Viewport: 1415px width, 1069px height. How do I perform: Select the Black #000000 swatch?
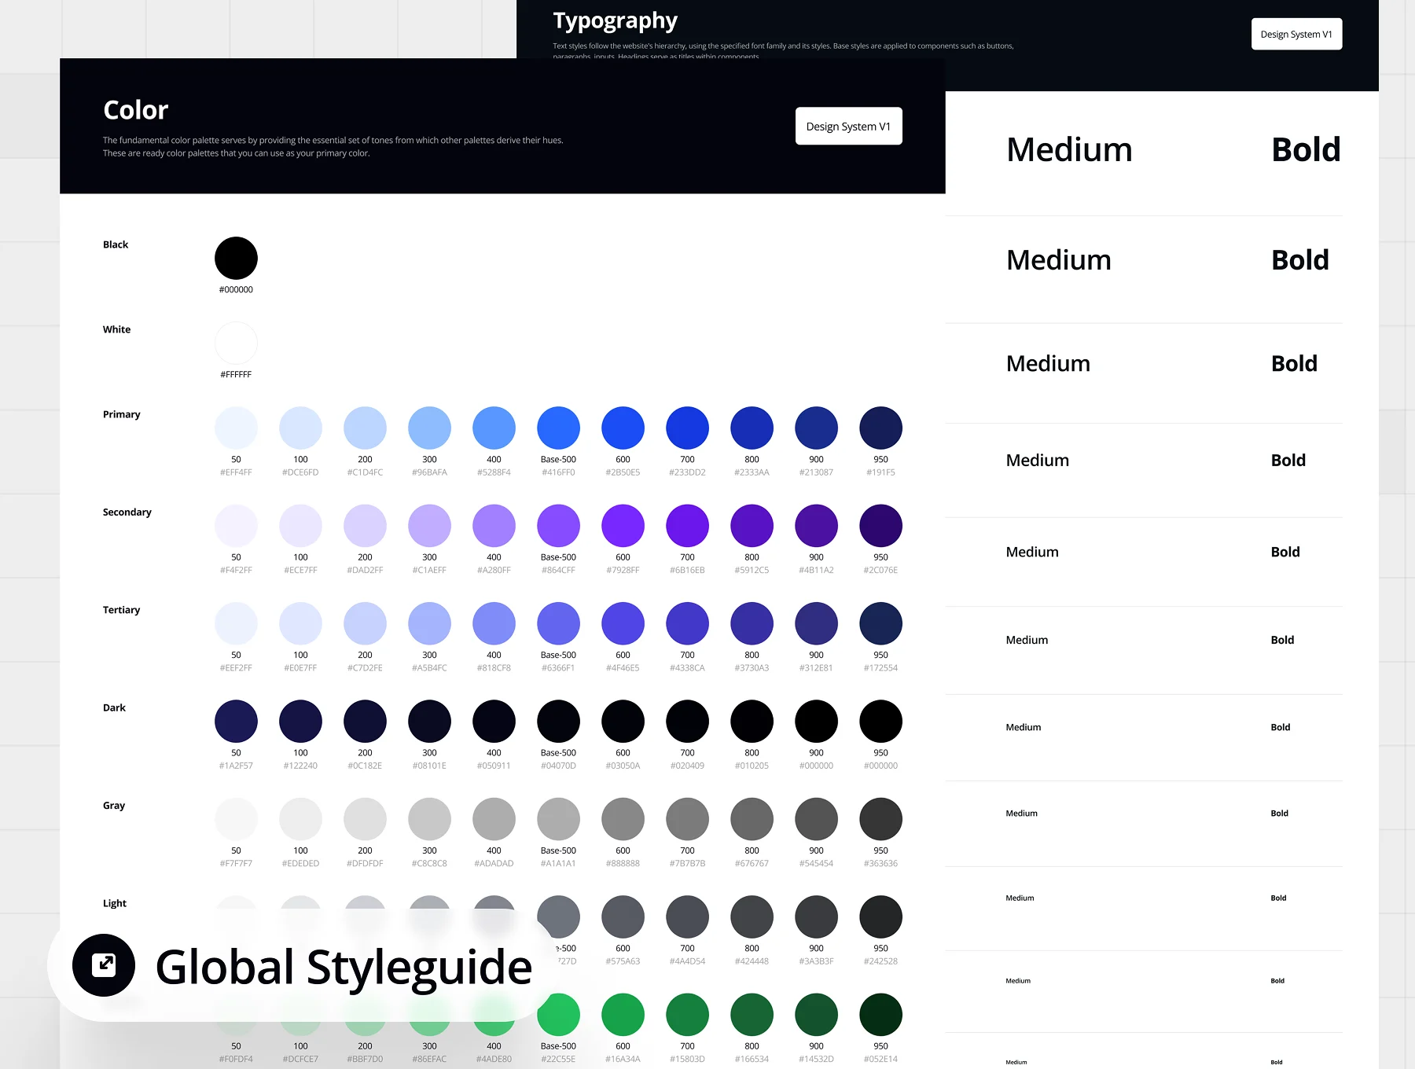pos(236,258)
